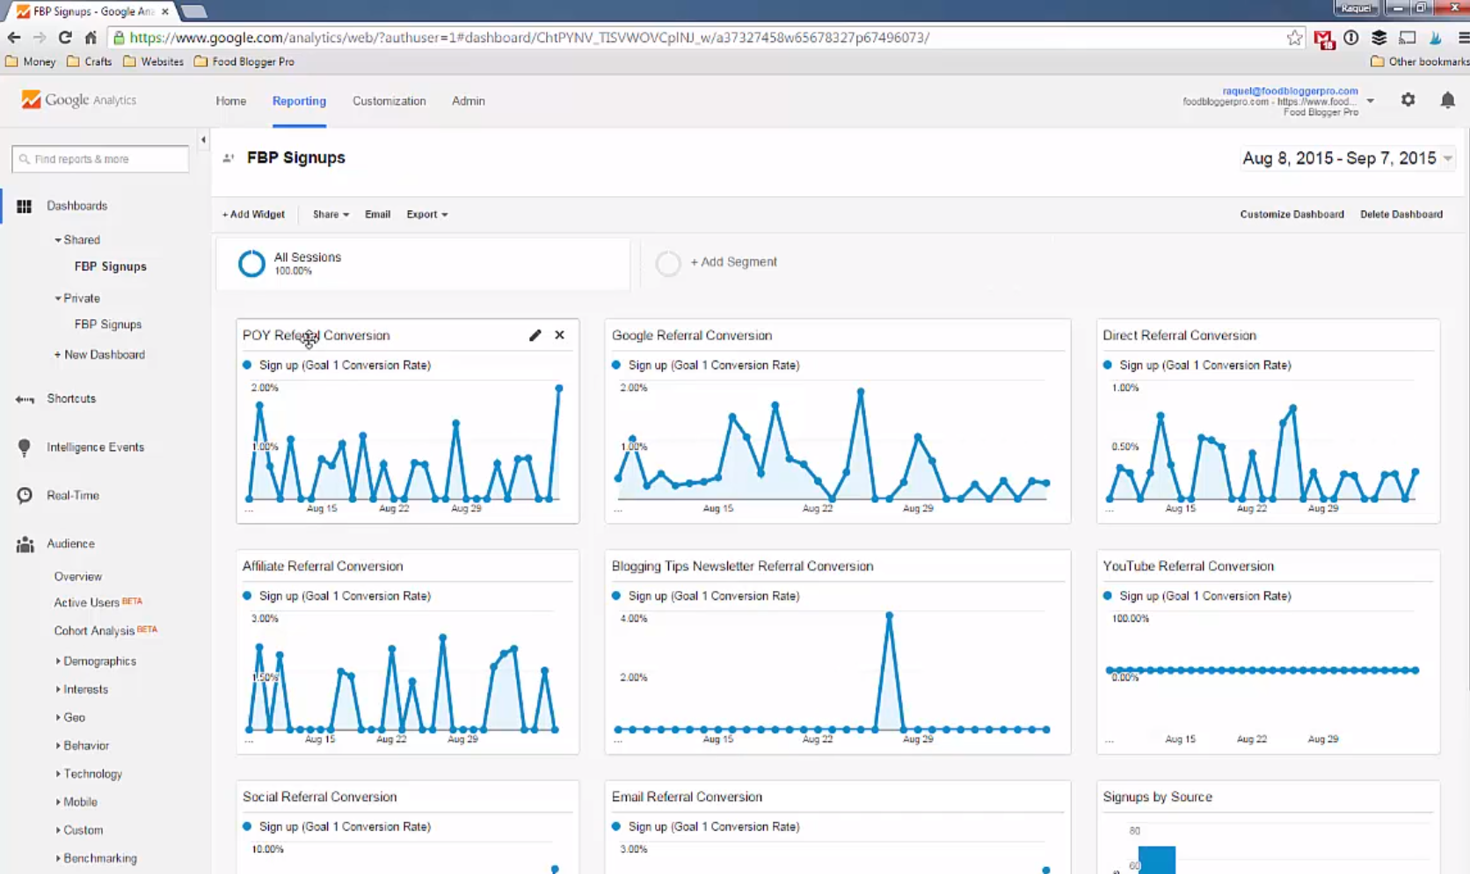Click the Email button

pos(377,215)
